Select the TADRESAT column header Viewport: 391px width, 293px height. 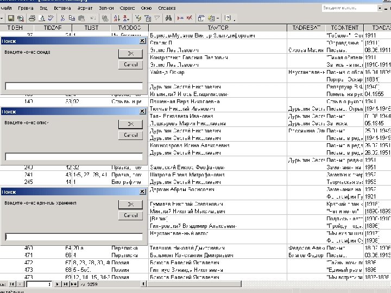[306, 28]
